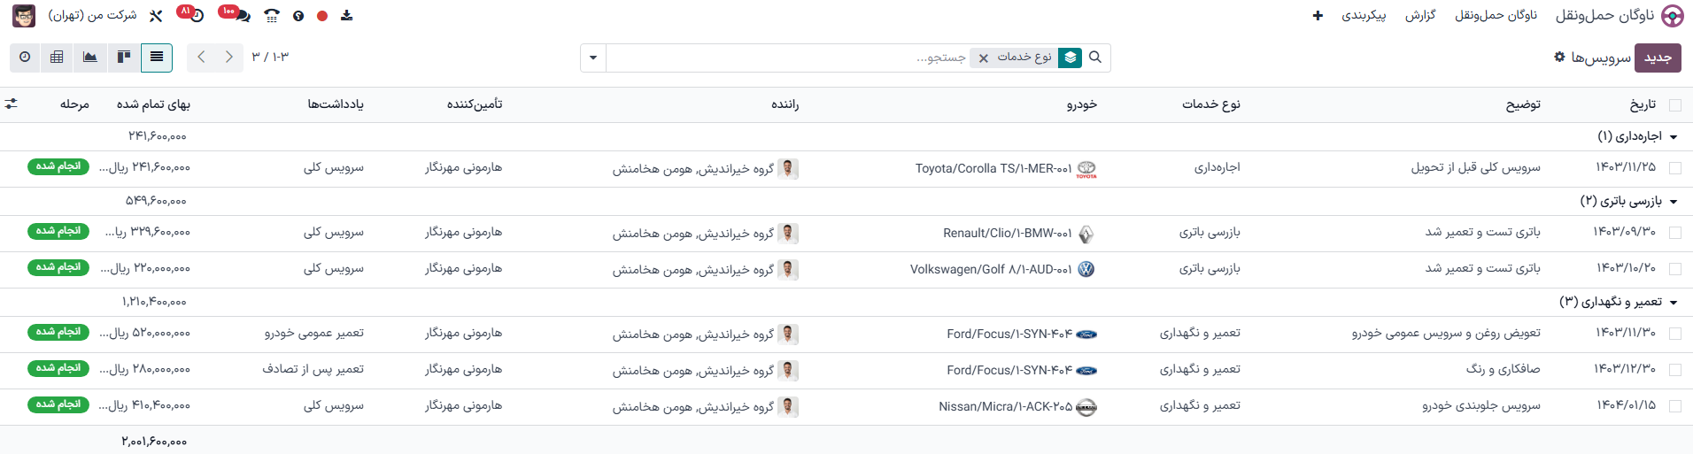Switch to the graph view
Screen dimensions: 1693x454
(90, 58)
